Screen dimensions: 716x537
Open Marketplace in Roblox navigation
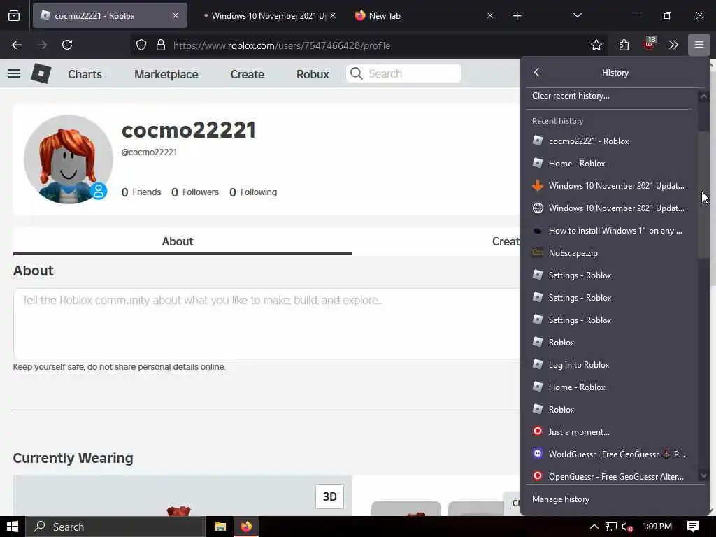coord(166,74)
